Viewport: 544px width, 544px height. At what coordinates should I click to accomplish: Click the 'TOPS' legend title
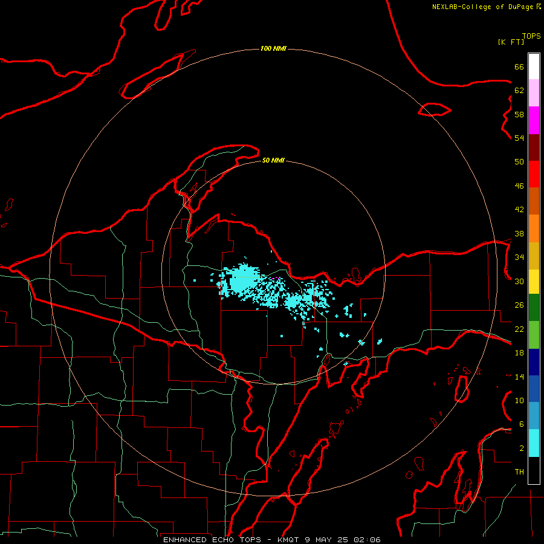531,36
